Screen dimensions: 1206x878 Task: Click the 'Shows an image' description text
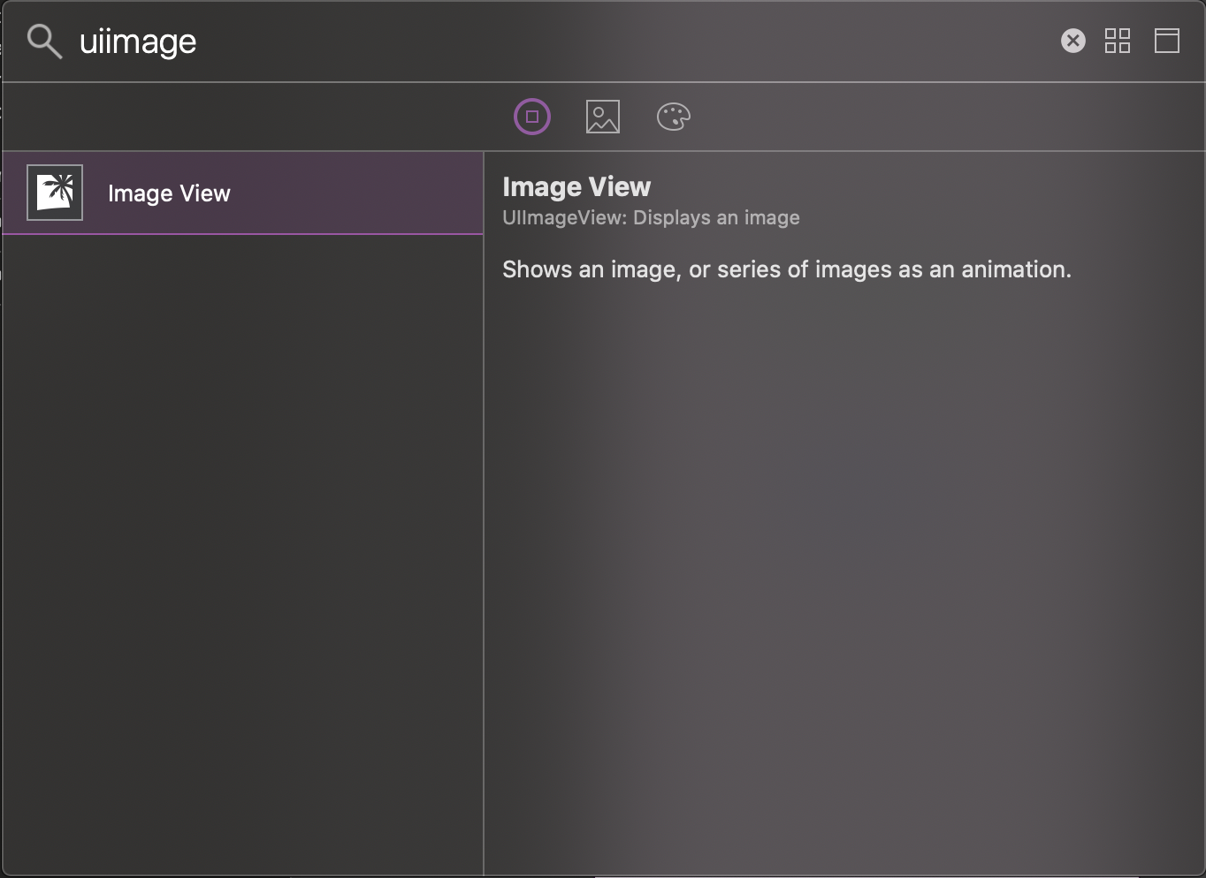click(x=786, y=269)
